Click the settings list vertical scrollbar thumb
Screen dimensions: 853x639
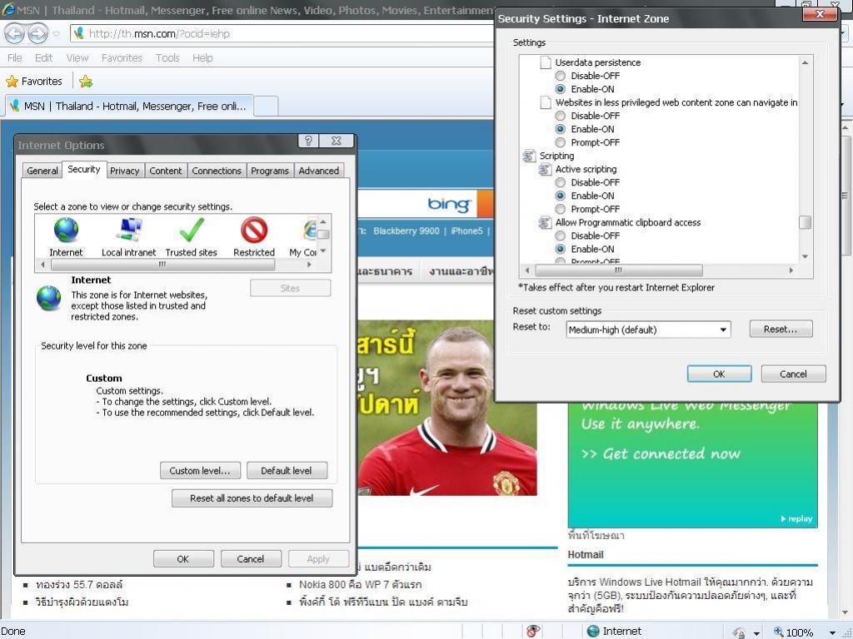[x=806, y=222]
